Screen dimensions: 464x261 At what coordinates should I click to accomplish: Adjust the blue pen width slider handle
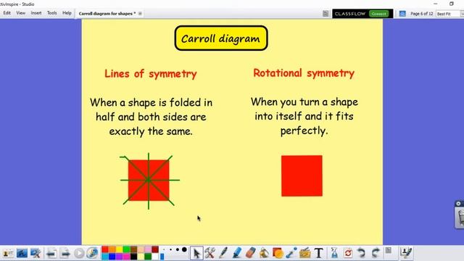tap(162, 257)
